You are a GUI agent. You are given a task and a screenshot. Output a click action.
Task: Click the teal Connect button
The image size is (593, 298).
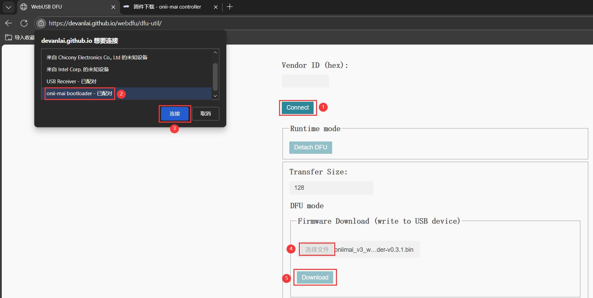coord(298,108)
